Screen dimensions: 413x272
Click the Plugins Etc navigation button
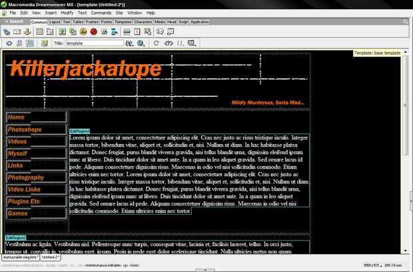[x=37, y=201]
